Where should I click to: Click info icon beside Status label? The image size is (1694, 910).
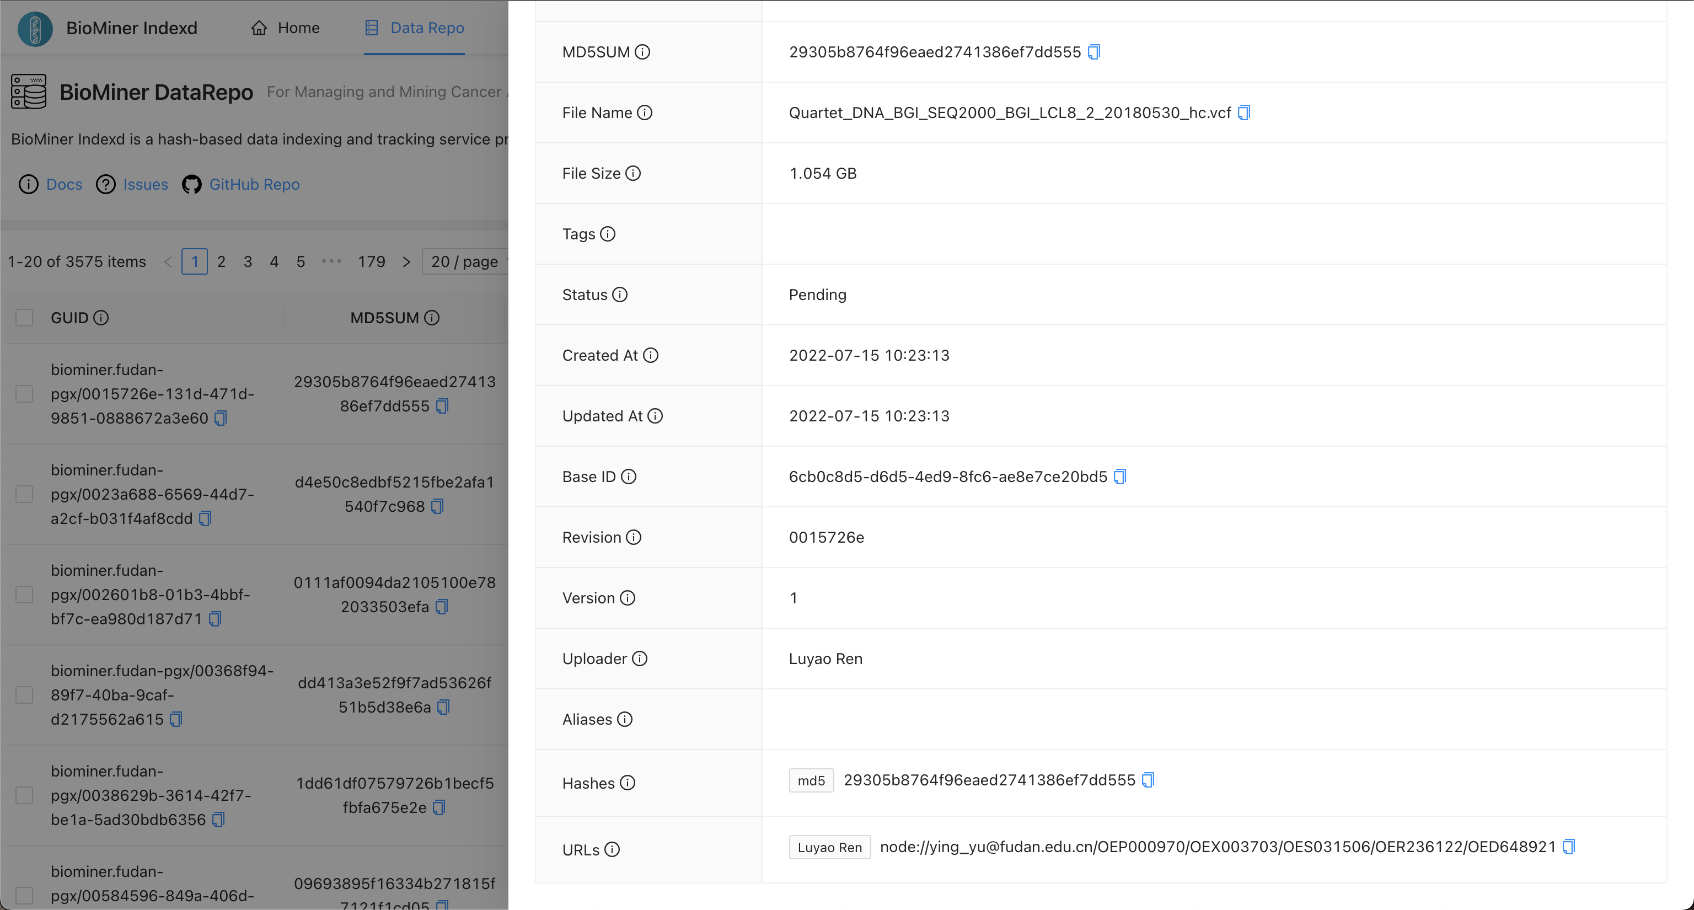620,295
